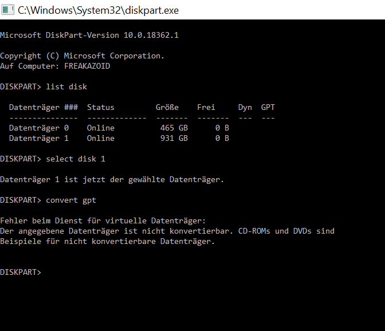Click the 'Datenträger 1' row
This screenshot has width=385, height=331.
(119, 138)
